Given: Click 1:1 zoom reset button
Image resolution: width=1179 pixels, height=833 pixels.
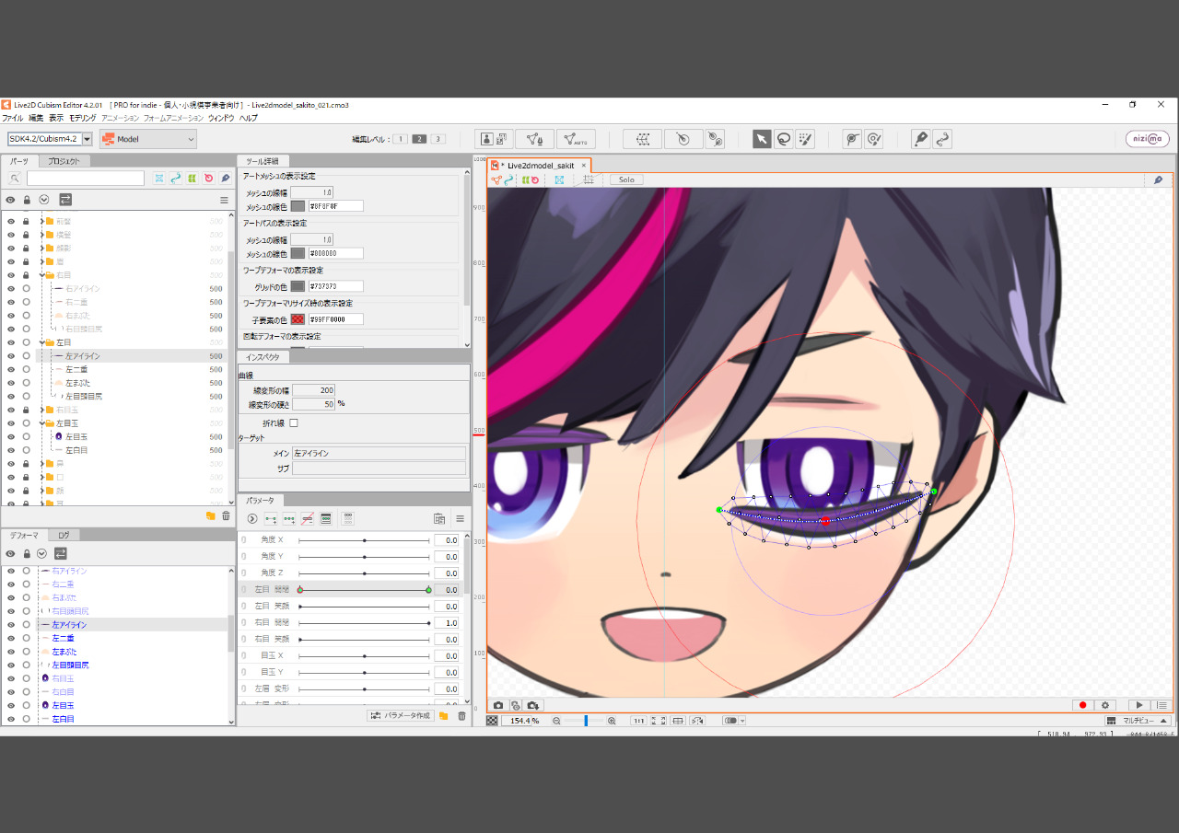Looking at the screenshot, I should 637,721.
